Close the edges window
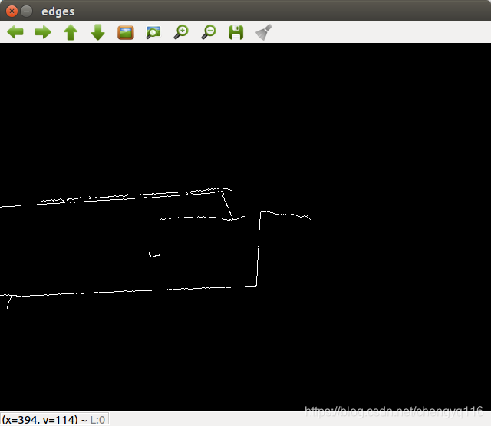Image resolution: width=491 pixels, height=426 pixels. coord(12,11)
